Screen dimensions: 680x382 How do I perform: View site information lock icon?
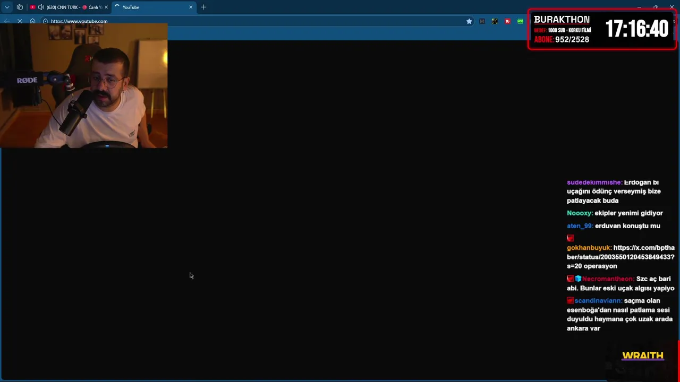46,21
